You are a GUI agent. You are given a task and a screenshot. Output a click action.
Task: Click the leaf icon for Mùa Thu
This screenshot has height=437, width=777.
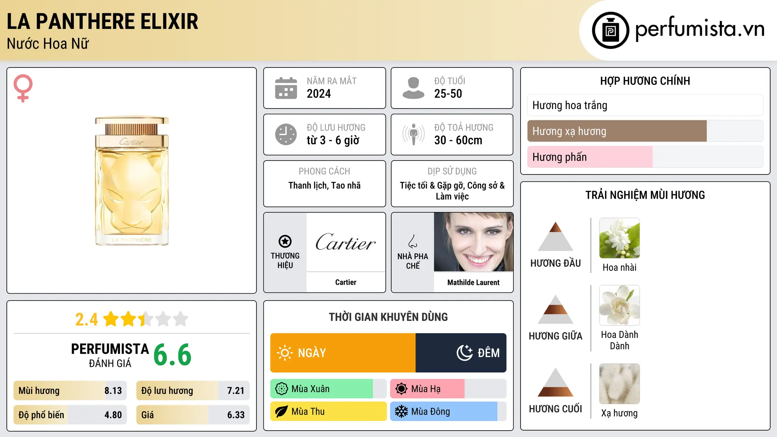pyautogui.click(x=282, y=412)
